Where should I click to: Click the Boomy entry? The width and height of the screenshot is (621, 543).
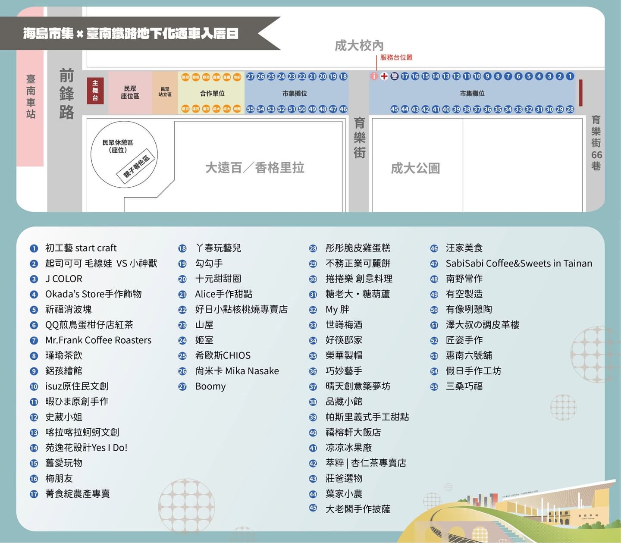210,386
